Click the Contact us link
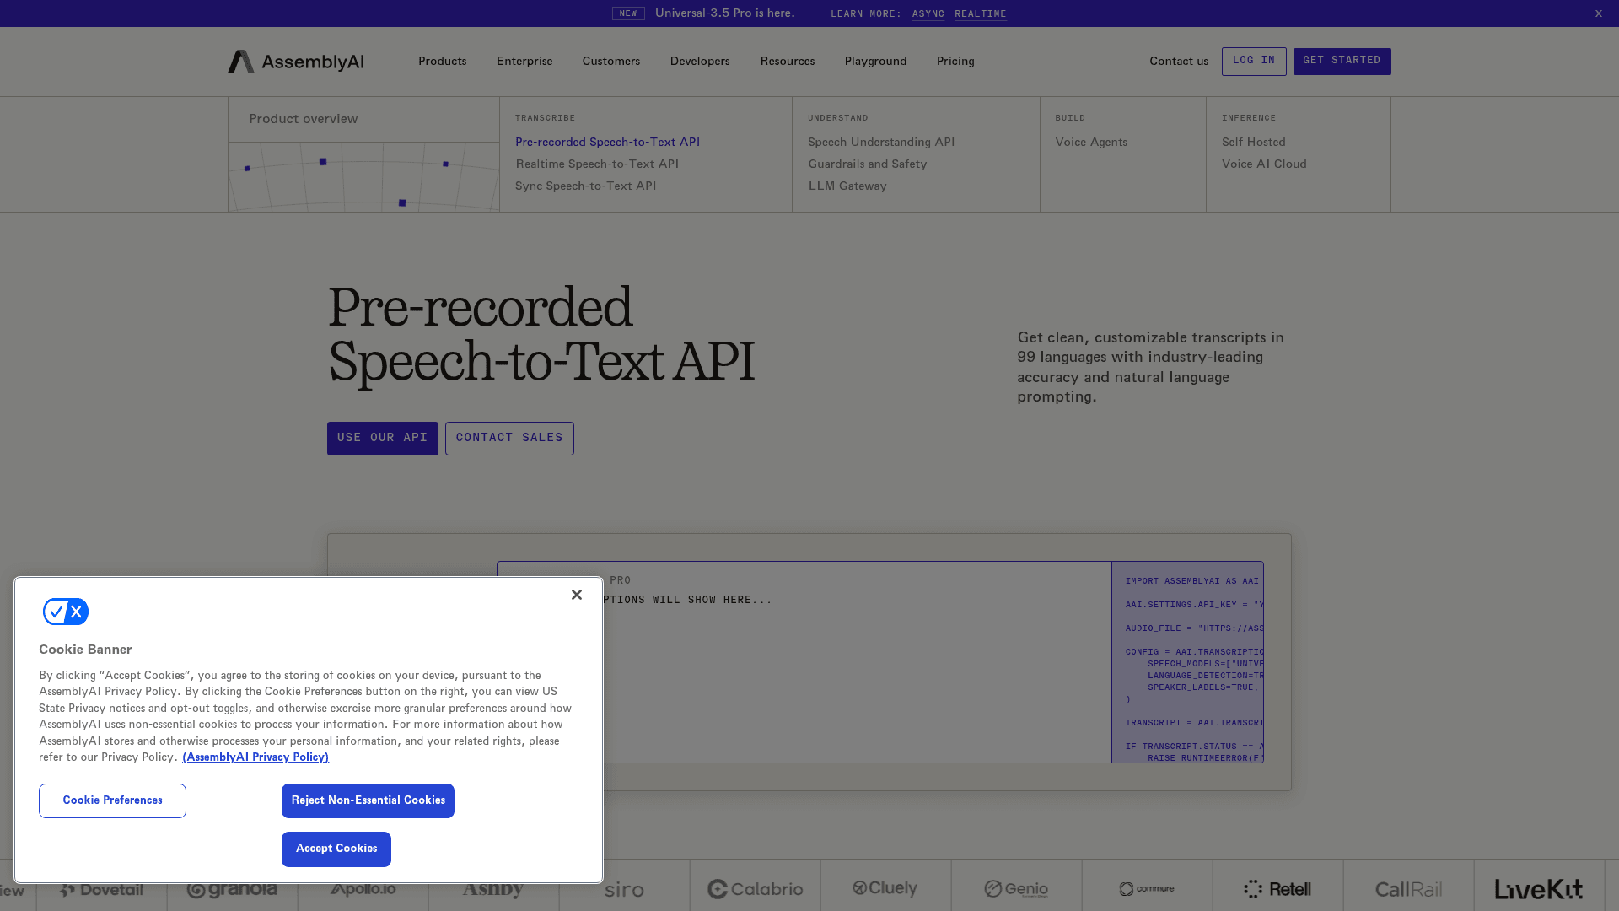 (1179, 62)
